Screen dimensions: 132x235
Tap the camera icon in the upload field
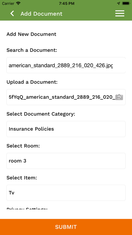pos(119,97)
